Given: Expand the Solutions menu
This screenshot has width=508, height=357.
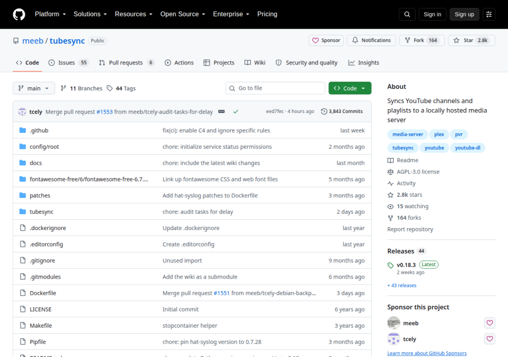Looking at the screenshot, I should 90,14.
